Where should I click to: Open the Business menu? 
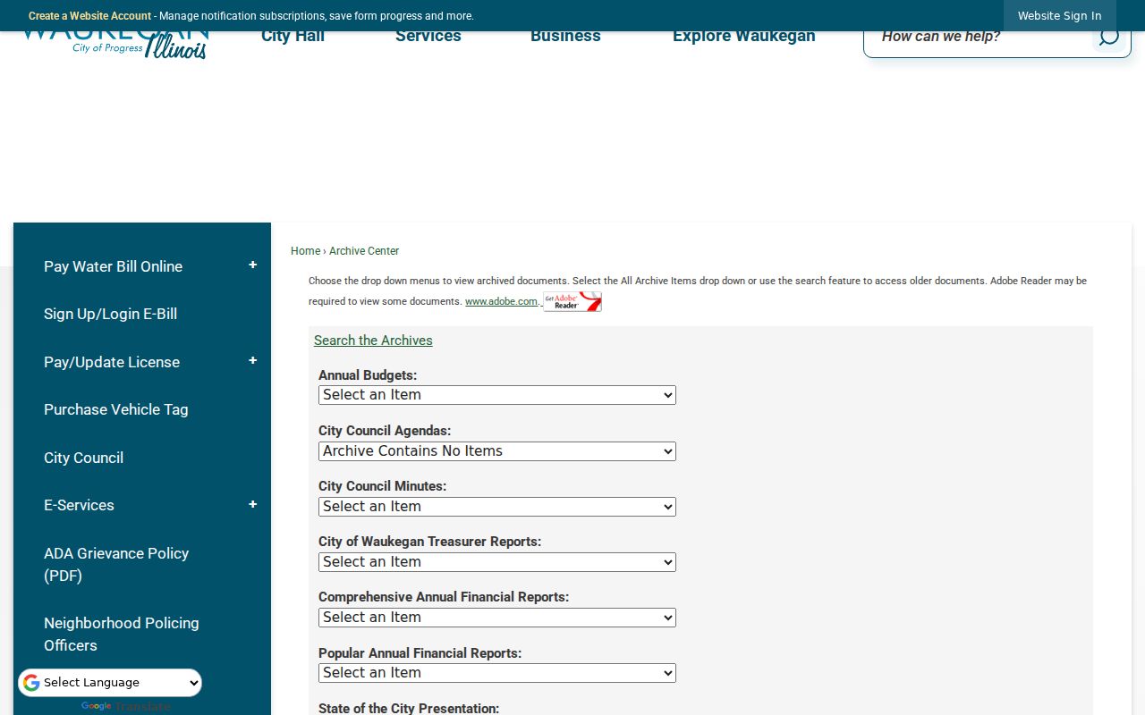[565, 37]
